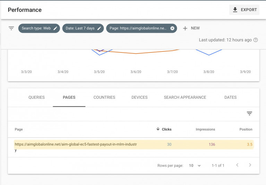Edit the Date: Last 7 days pencil icon
The width and height of the screenshot is (266, 185).
(99, 28)
